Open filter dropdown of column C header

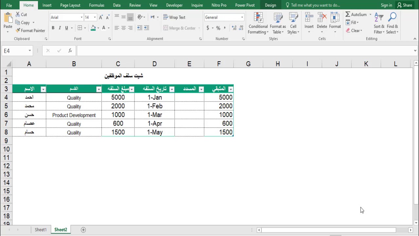click(x=132, y=89)
